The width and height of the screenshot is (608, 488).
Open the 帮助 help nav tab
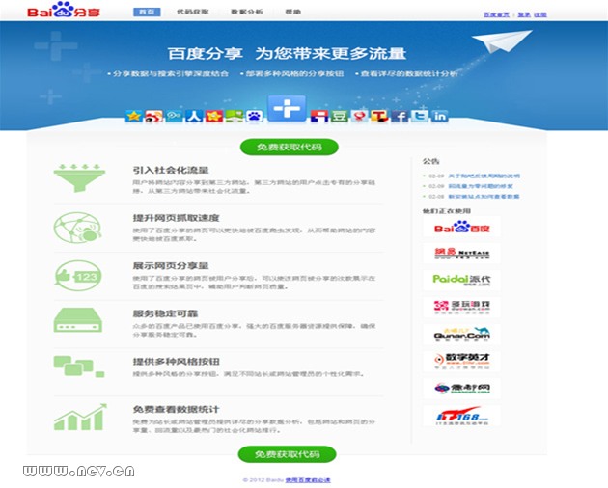click(292, 12)
